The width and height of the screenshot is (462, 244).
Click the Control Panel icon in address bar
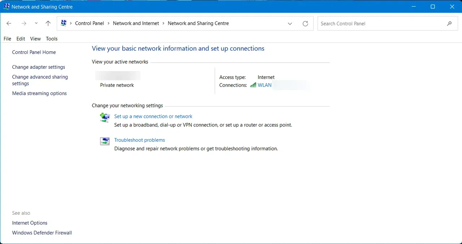click(64, 23)
